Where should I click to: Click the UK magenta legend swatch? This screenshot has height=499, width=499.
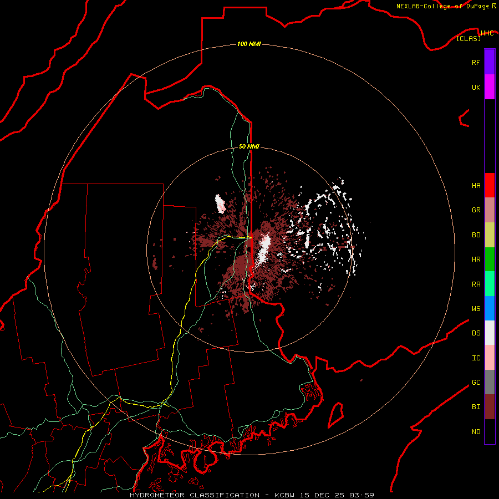[x=490, y=87]
